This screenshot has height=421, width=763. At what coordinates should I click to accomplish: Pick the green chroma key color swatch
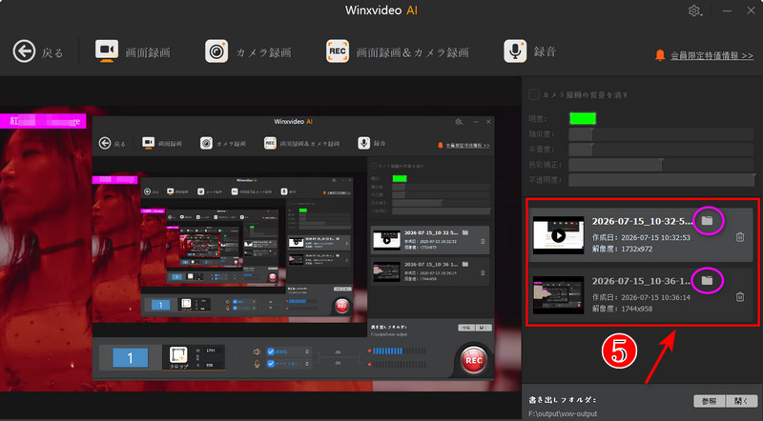coord(583,118)
